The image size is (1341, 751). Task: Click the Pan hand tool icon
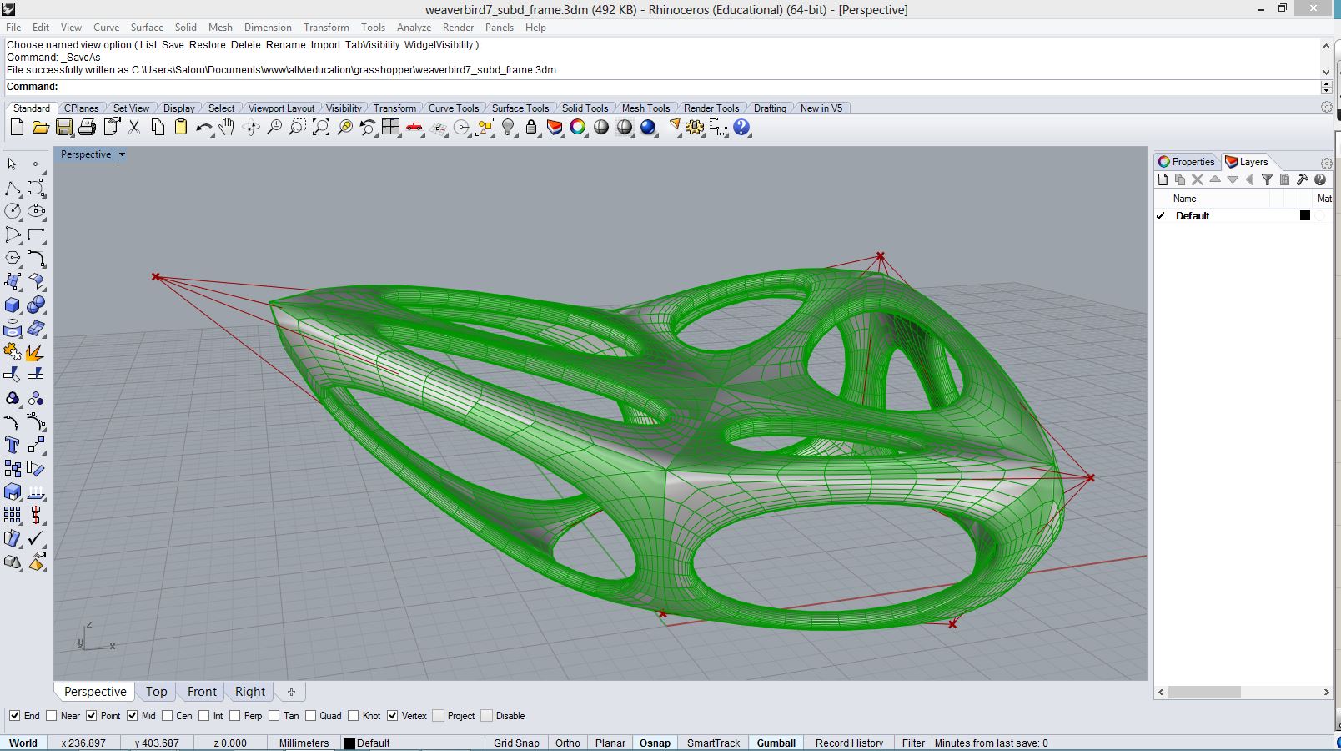tap(227, 128)
